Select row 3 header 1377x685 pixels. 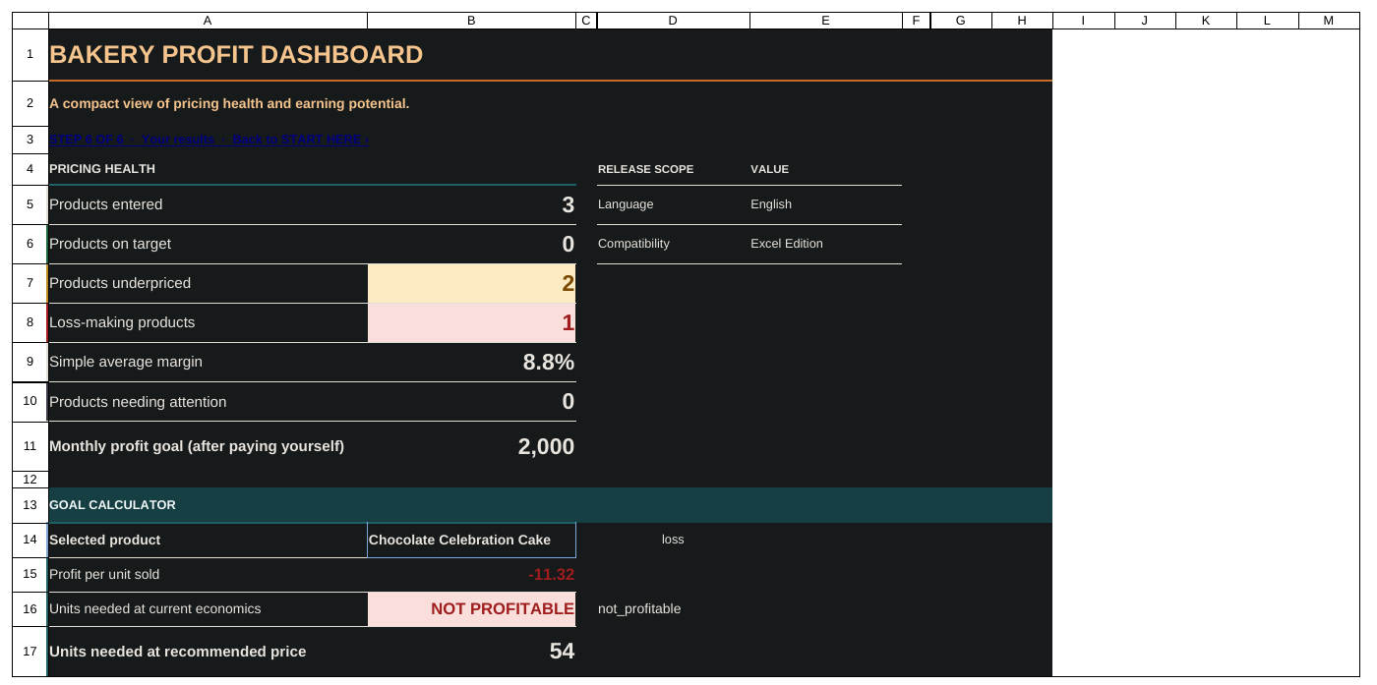pos(30,140)
